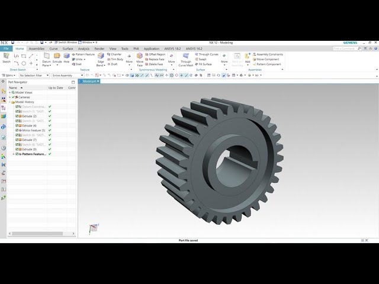Open the Feature group More gallery
This screenshot has width=379, height=284.
coord(129,59)
